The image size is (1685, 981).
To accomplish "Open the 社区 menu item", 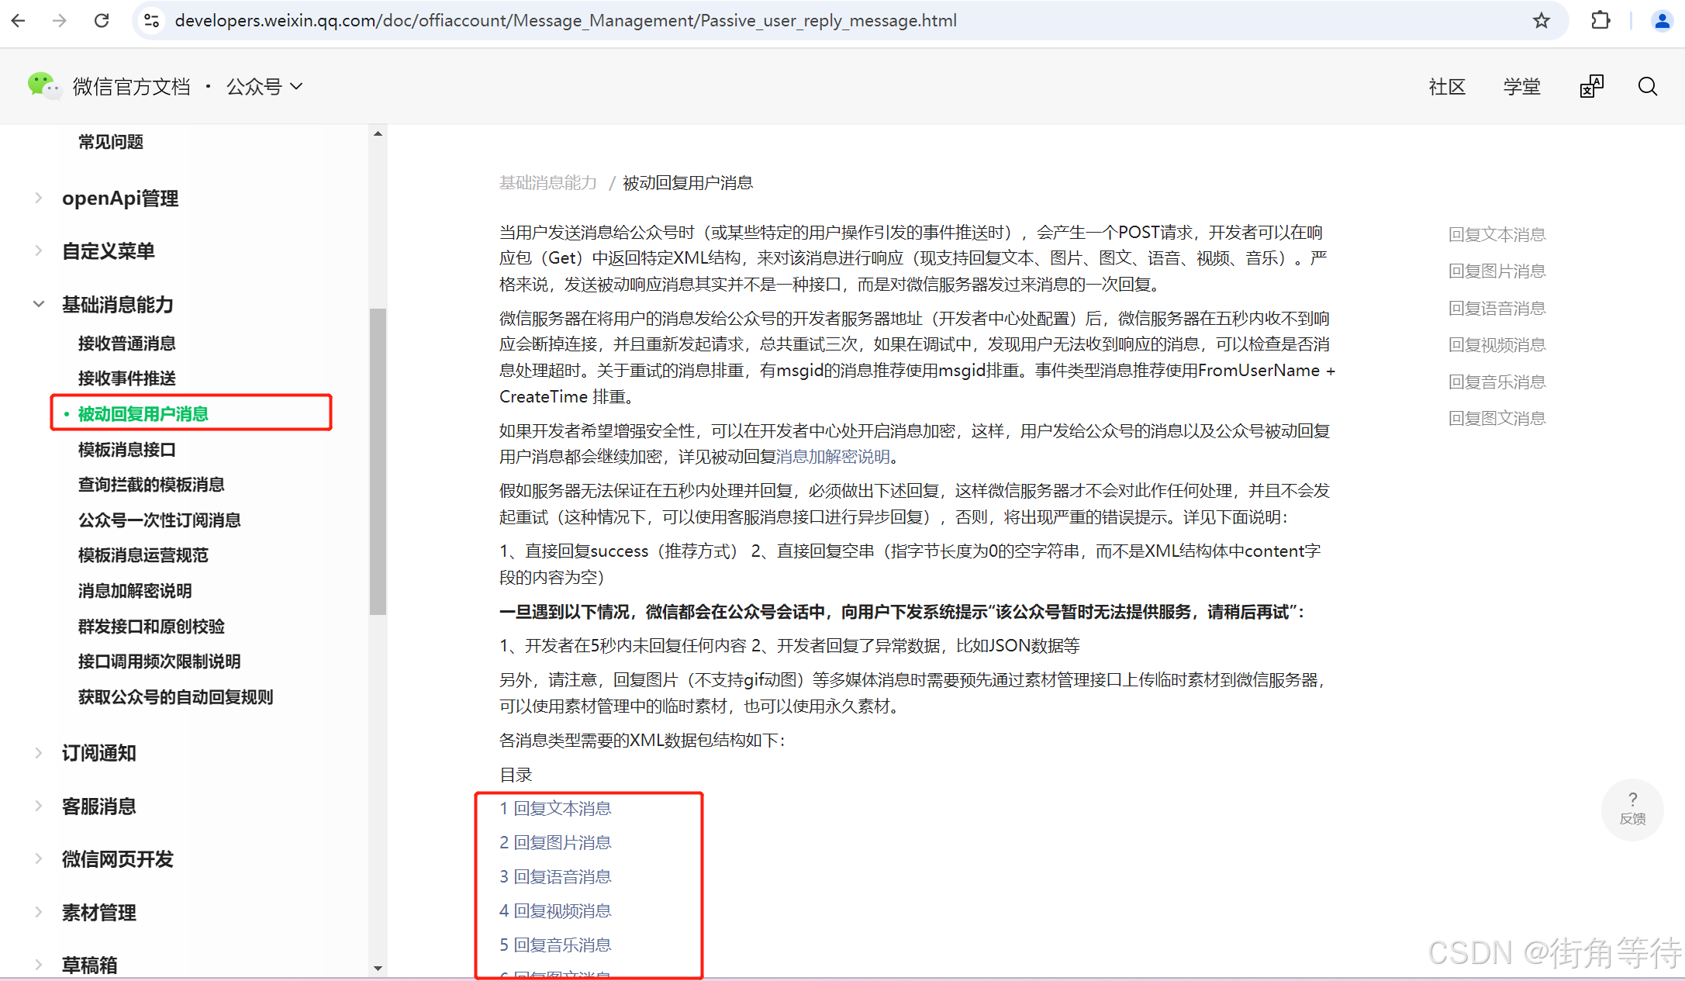I will pos(1447,87).
